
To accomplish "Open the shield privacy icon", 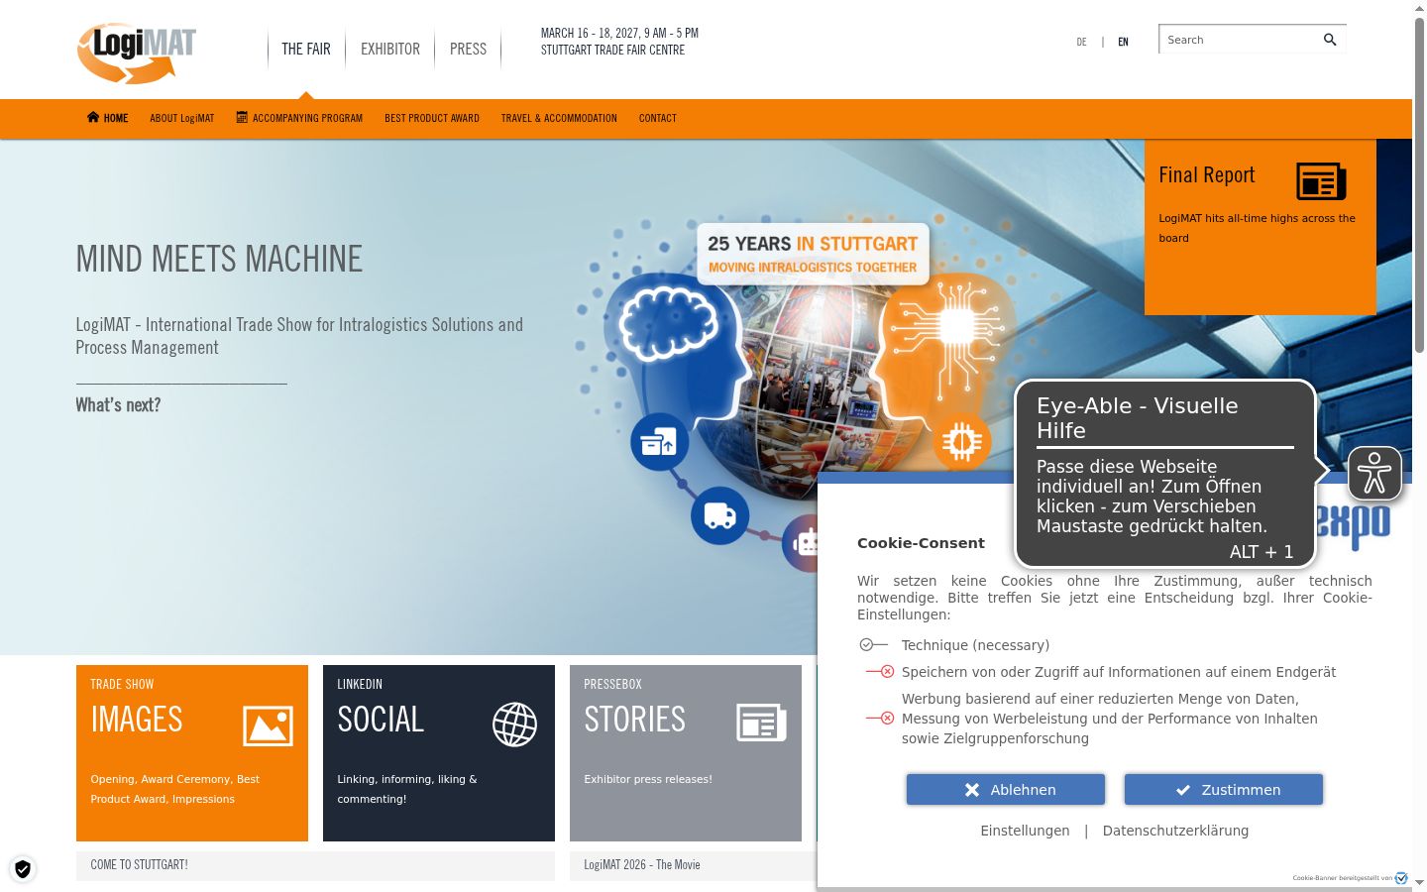I will point(23,869).
